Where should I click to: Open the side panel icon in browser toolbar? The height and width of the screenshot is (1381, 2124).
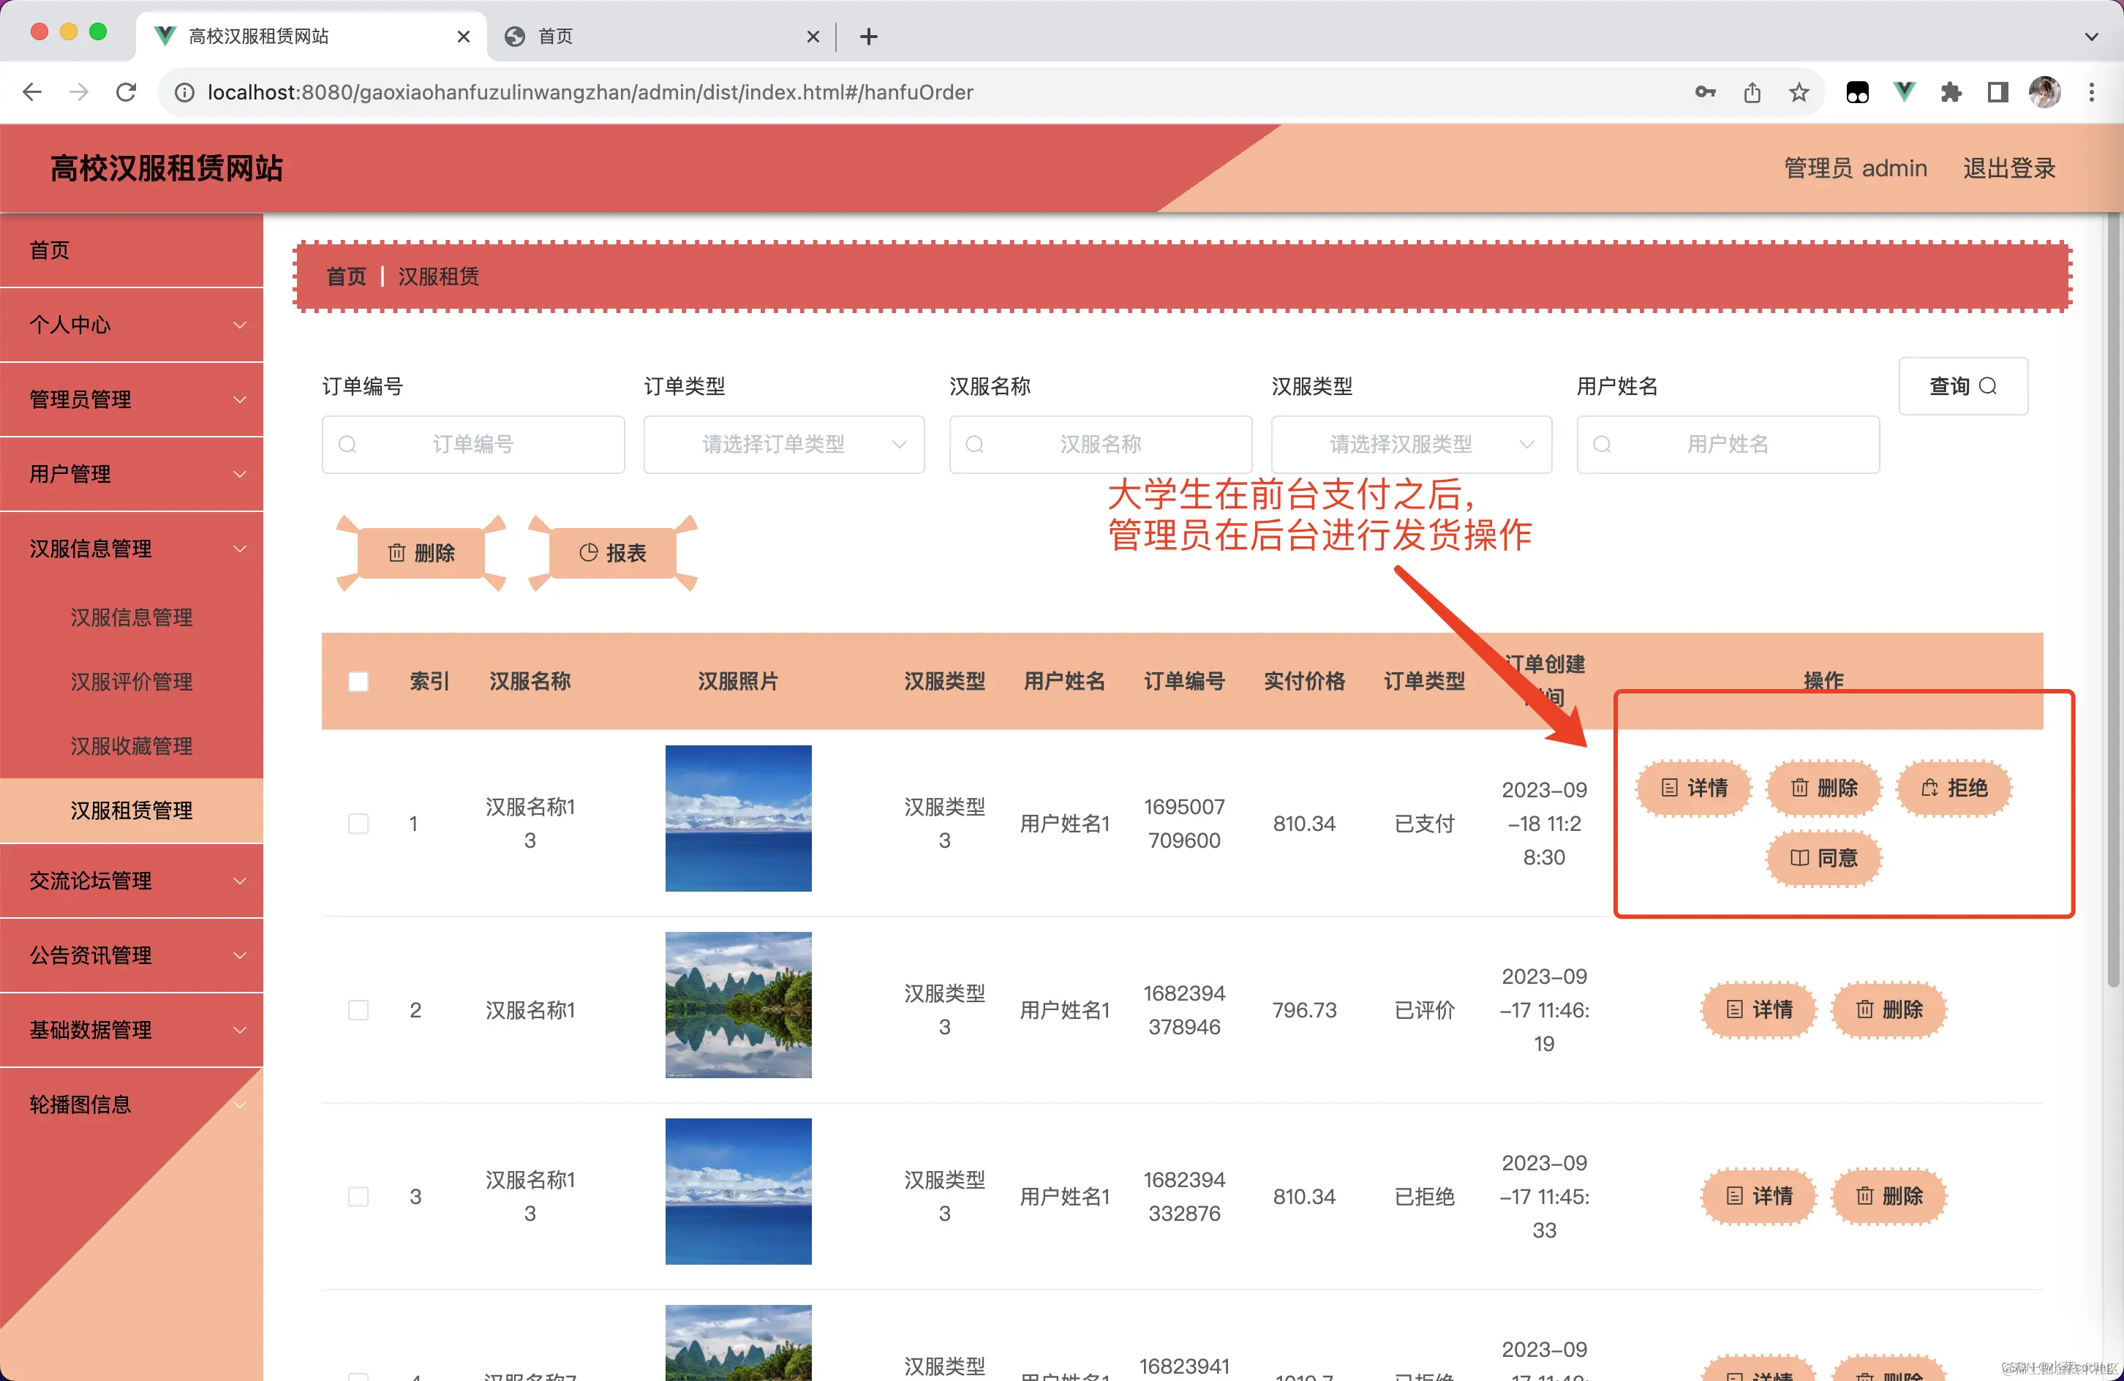1997,92
